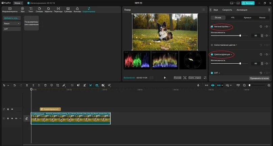Switch to the Анимация tab in properties
The image size is (273, 146).
pyautogui.click(x=242, y=10)
